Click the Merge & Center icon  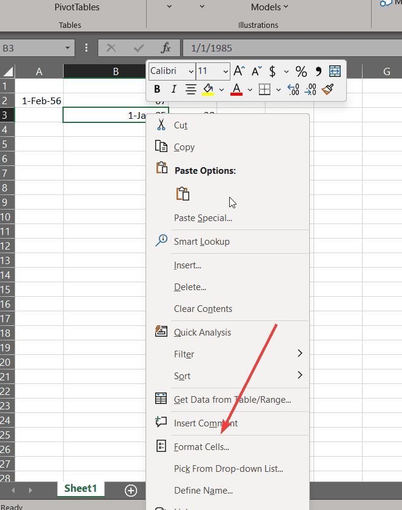click(335, 71)
